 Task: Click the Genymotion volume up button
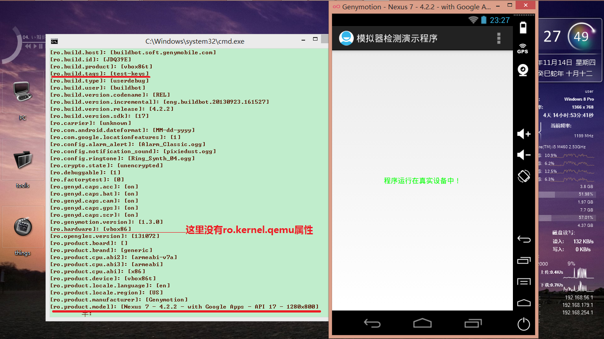tap(524, 133)
